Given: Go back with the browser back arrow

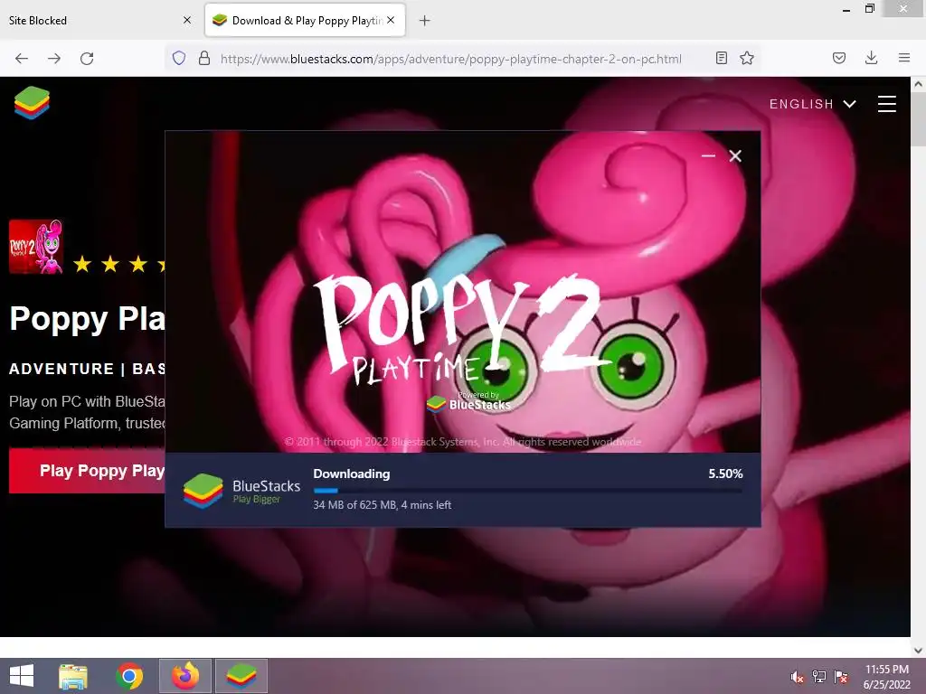Looking at the screenshot, I should tap(22, 59).
